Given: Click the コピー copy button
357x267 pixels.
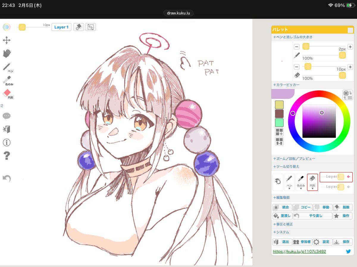Looking at the screenshot, I should click(302, 207).
